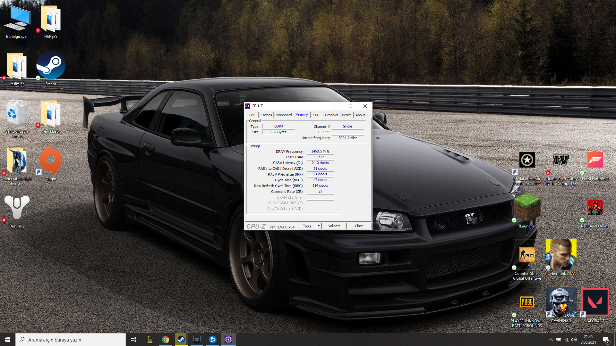Open the Windows Start menu
This screenshot has height=346, width=616.
point(8,340)
